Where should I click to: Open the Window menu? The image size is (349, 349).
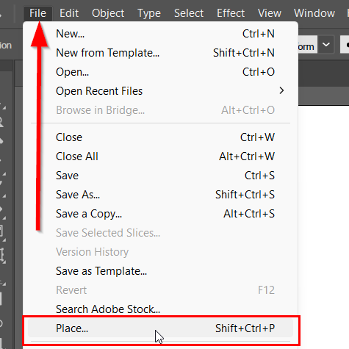point(314,13)
